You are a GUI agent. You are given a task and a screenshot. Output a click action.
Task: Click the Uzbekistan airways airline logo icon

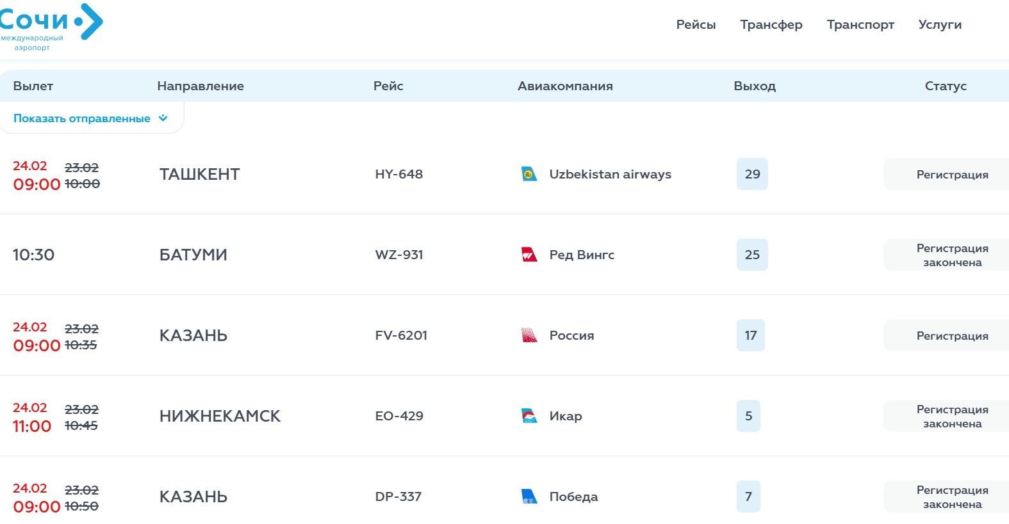(529, 174)
